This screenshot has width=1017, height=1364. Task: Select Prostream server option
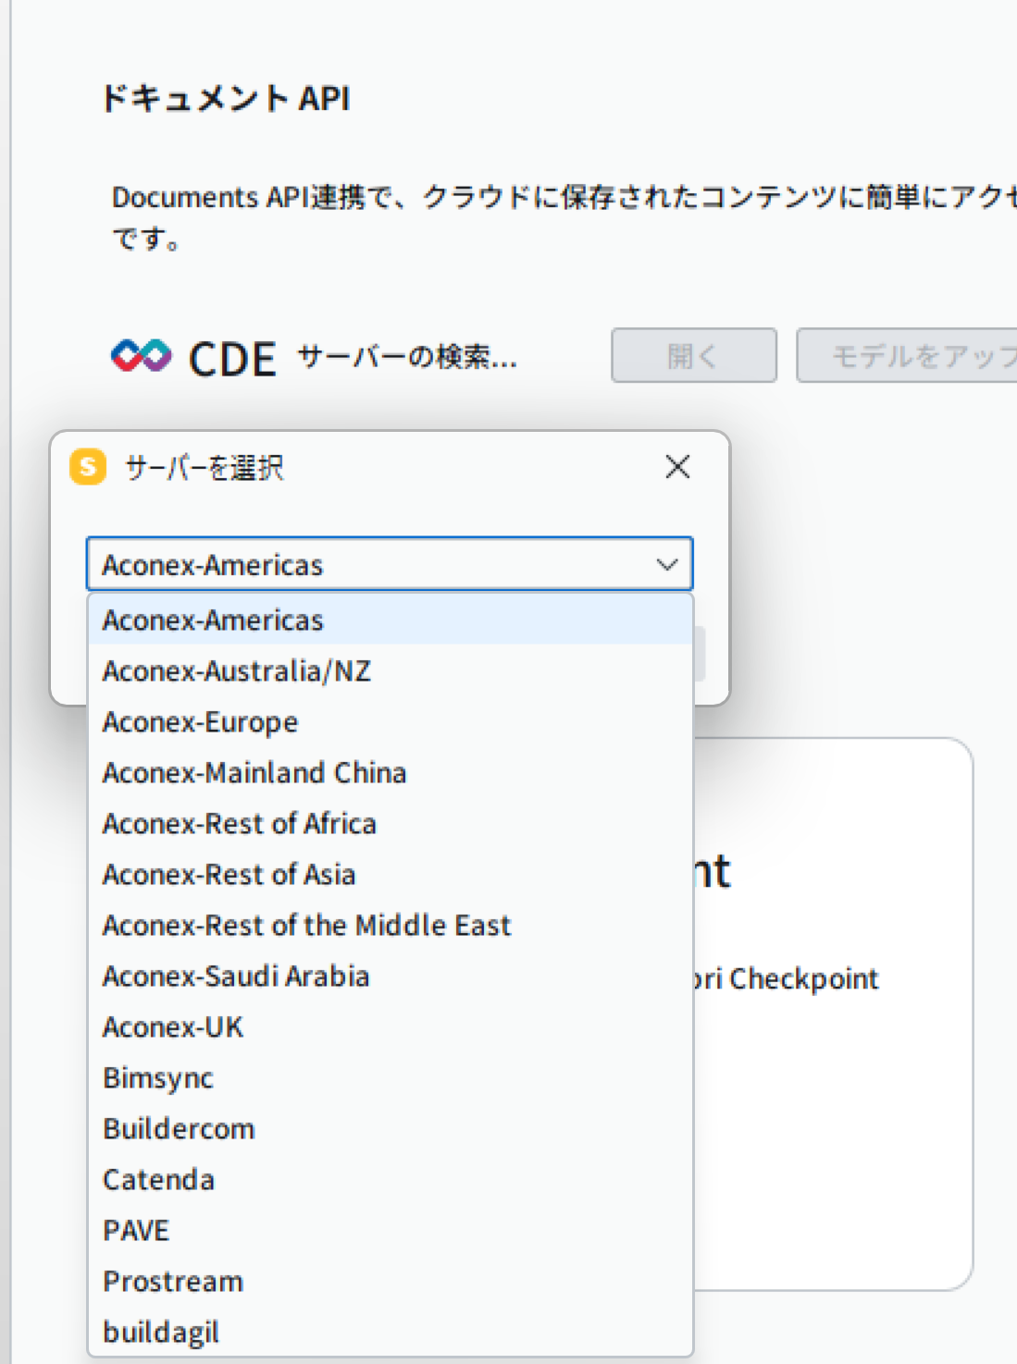(390, 1281)
